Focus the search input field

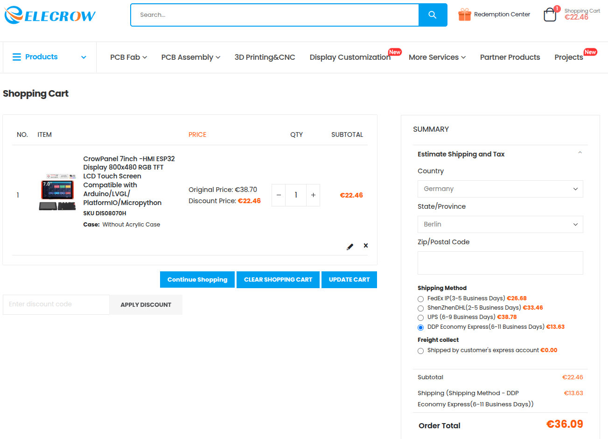275,15
